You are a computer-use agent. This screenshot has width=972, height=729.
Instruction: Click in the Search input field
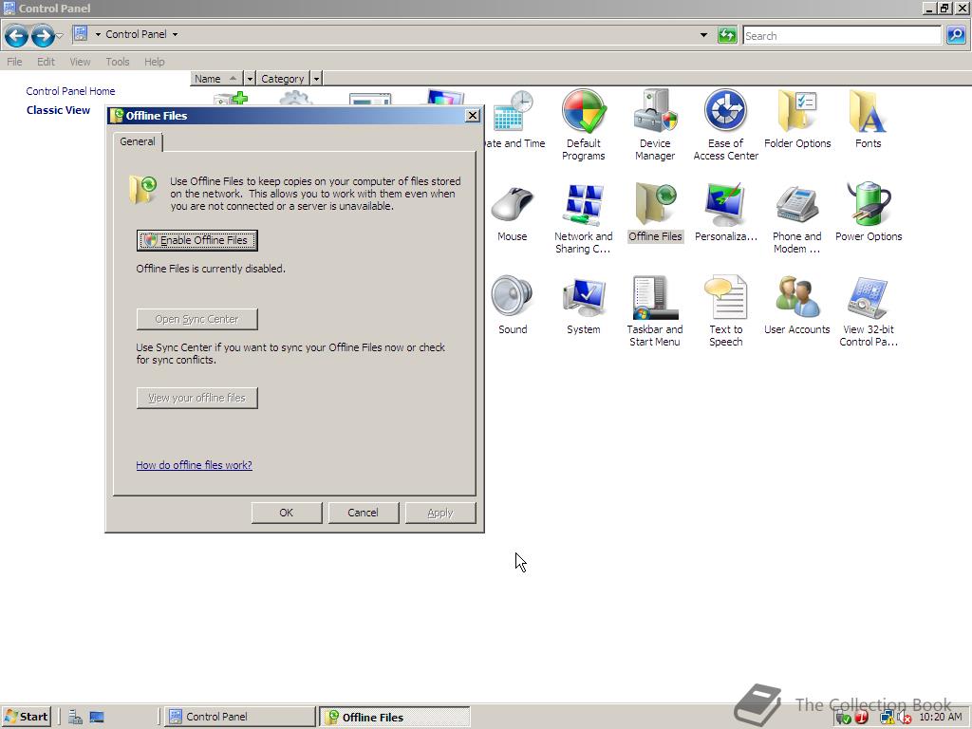842,36
